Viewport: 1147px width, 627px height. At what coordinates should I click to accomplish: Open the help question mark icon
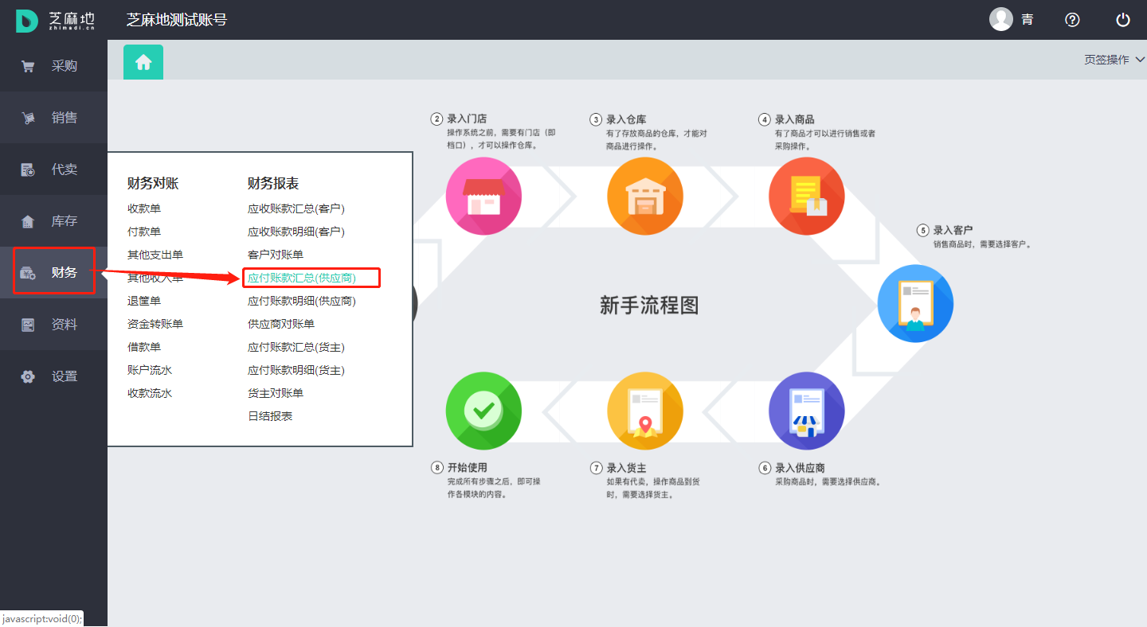click(1073, 20)
